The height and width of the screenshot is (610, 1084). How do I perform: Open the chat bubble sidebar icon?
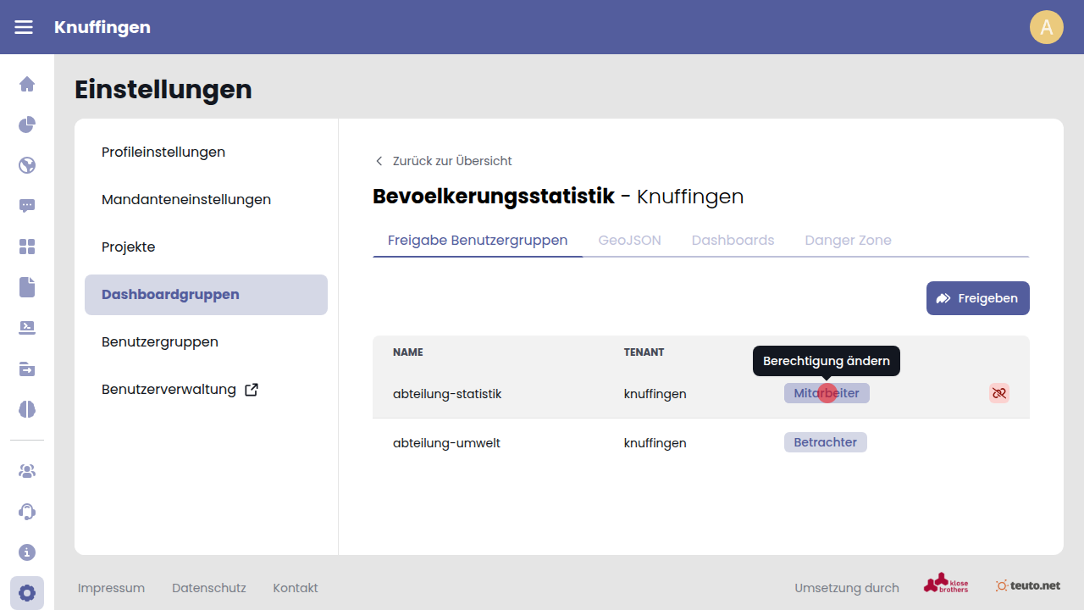click(x=27, y=206)
